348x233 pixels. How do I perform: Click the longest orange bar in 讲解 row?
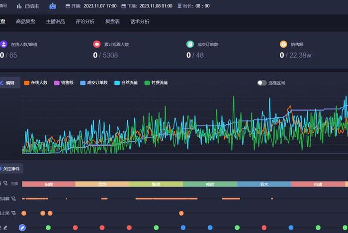(x=167, y=199)
